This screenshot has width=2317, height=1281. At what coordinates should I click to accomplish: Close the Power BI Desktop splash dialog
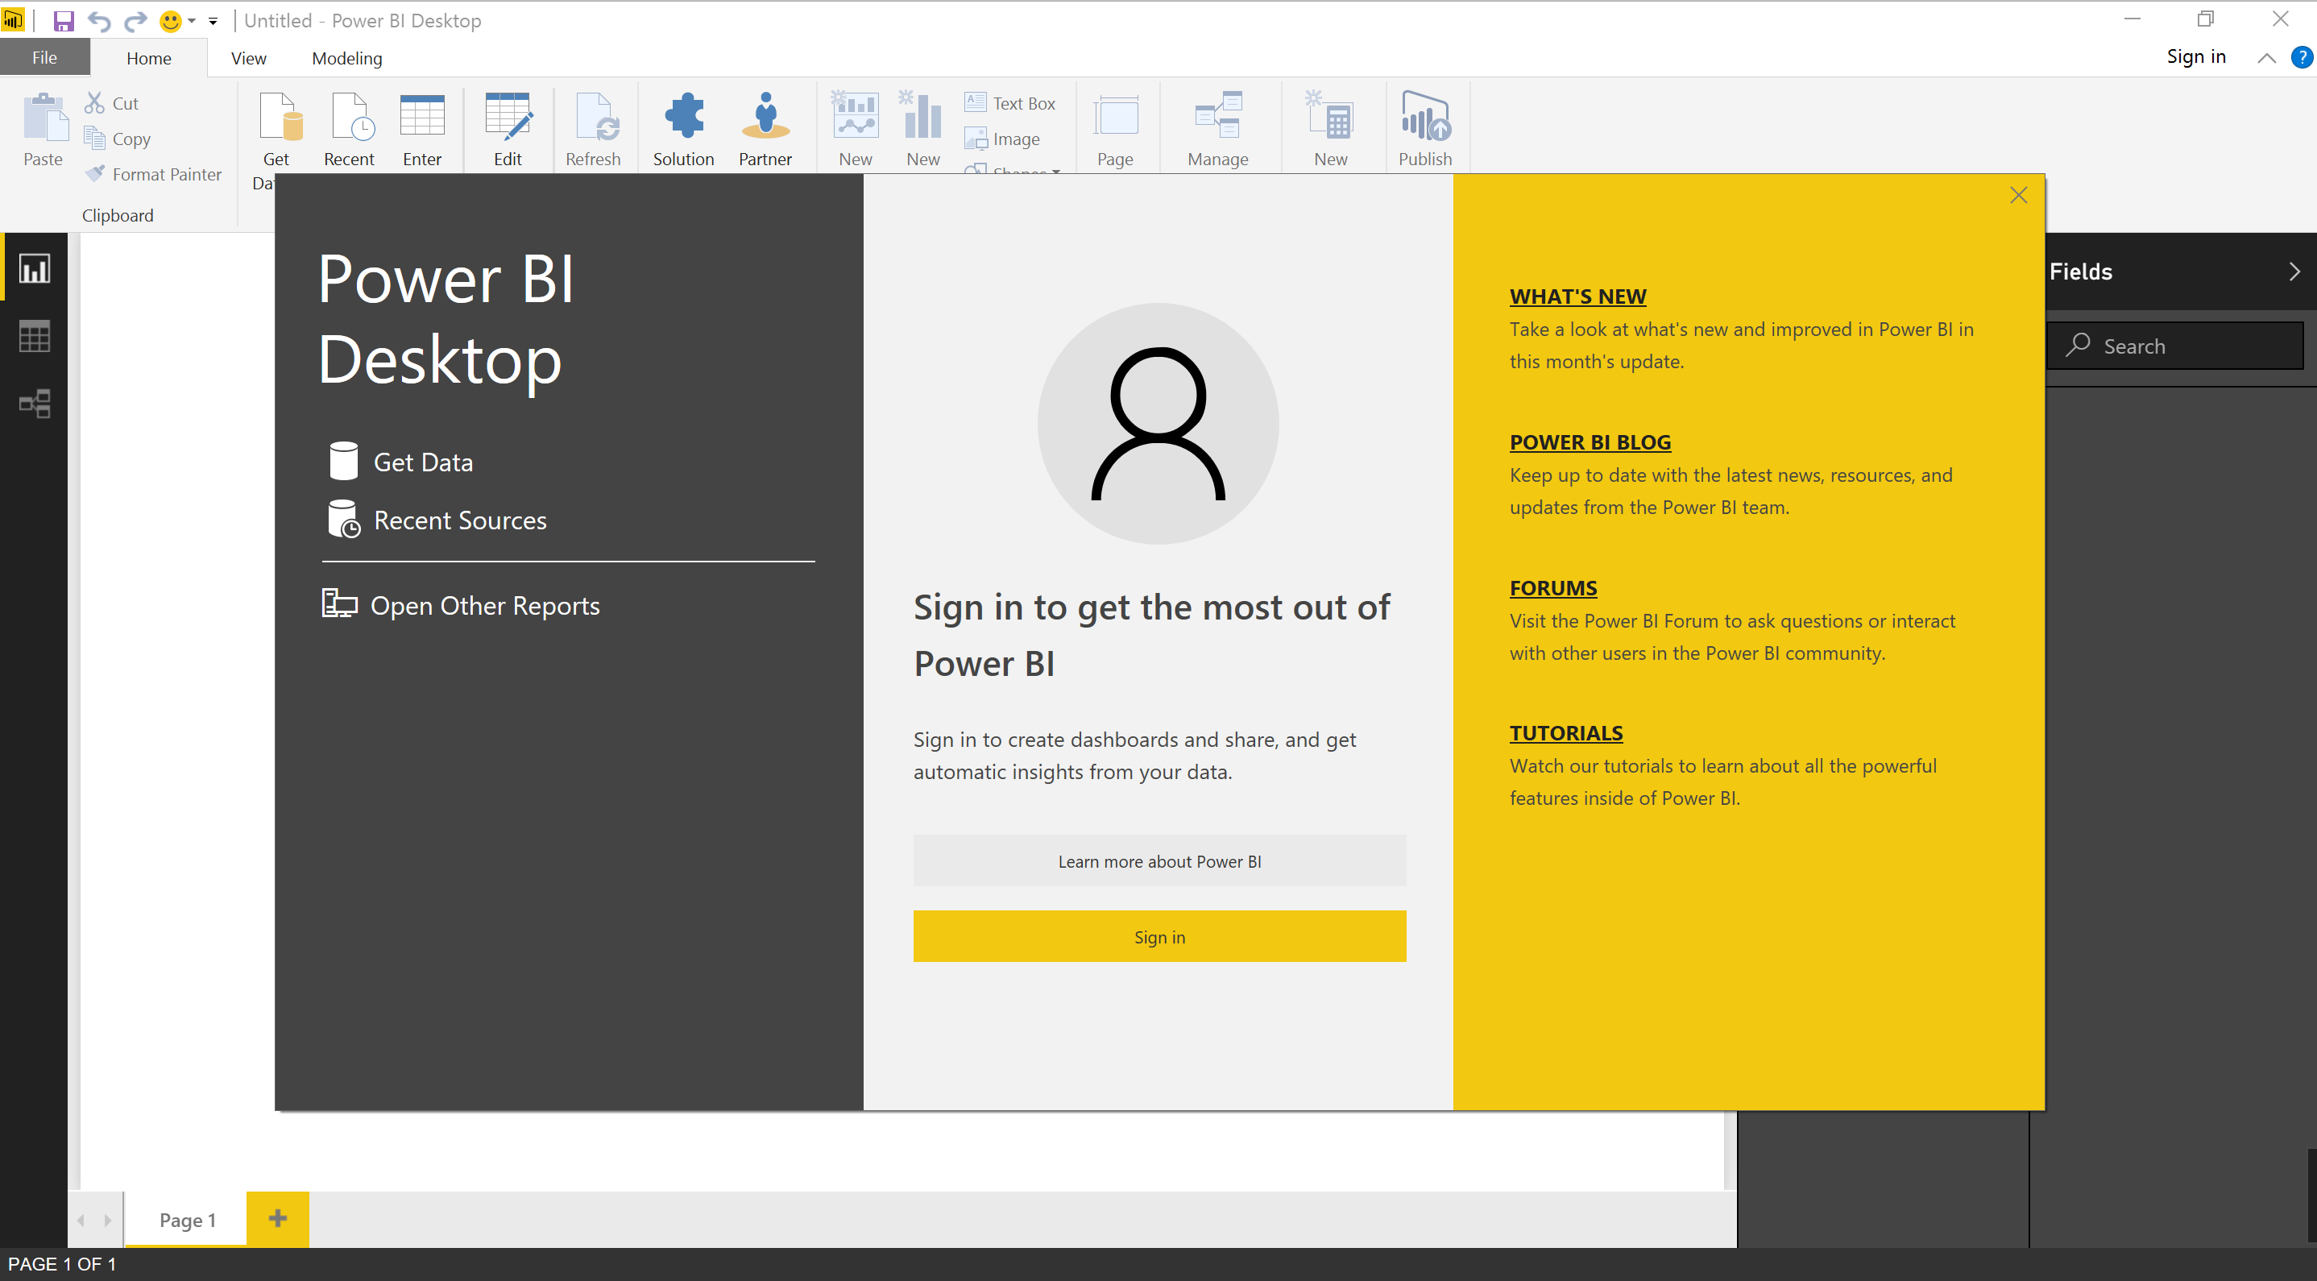(x=2018, y=195)
